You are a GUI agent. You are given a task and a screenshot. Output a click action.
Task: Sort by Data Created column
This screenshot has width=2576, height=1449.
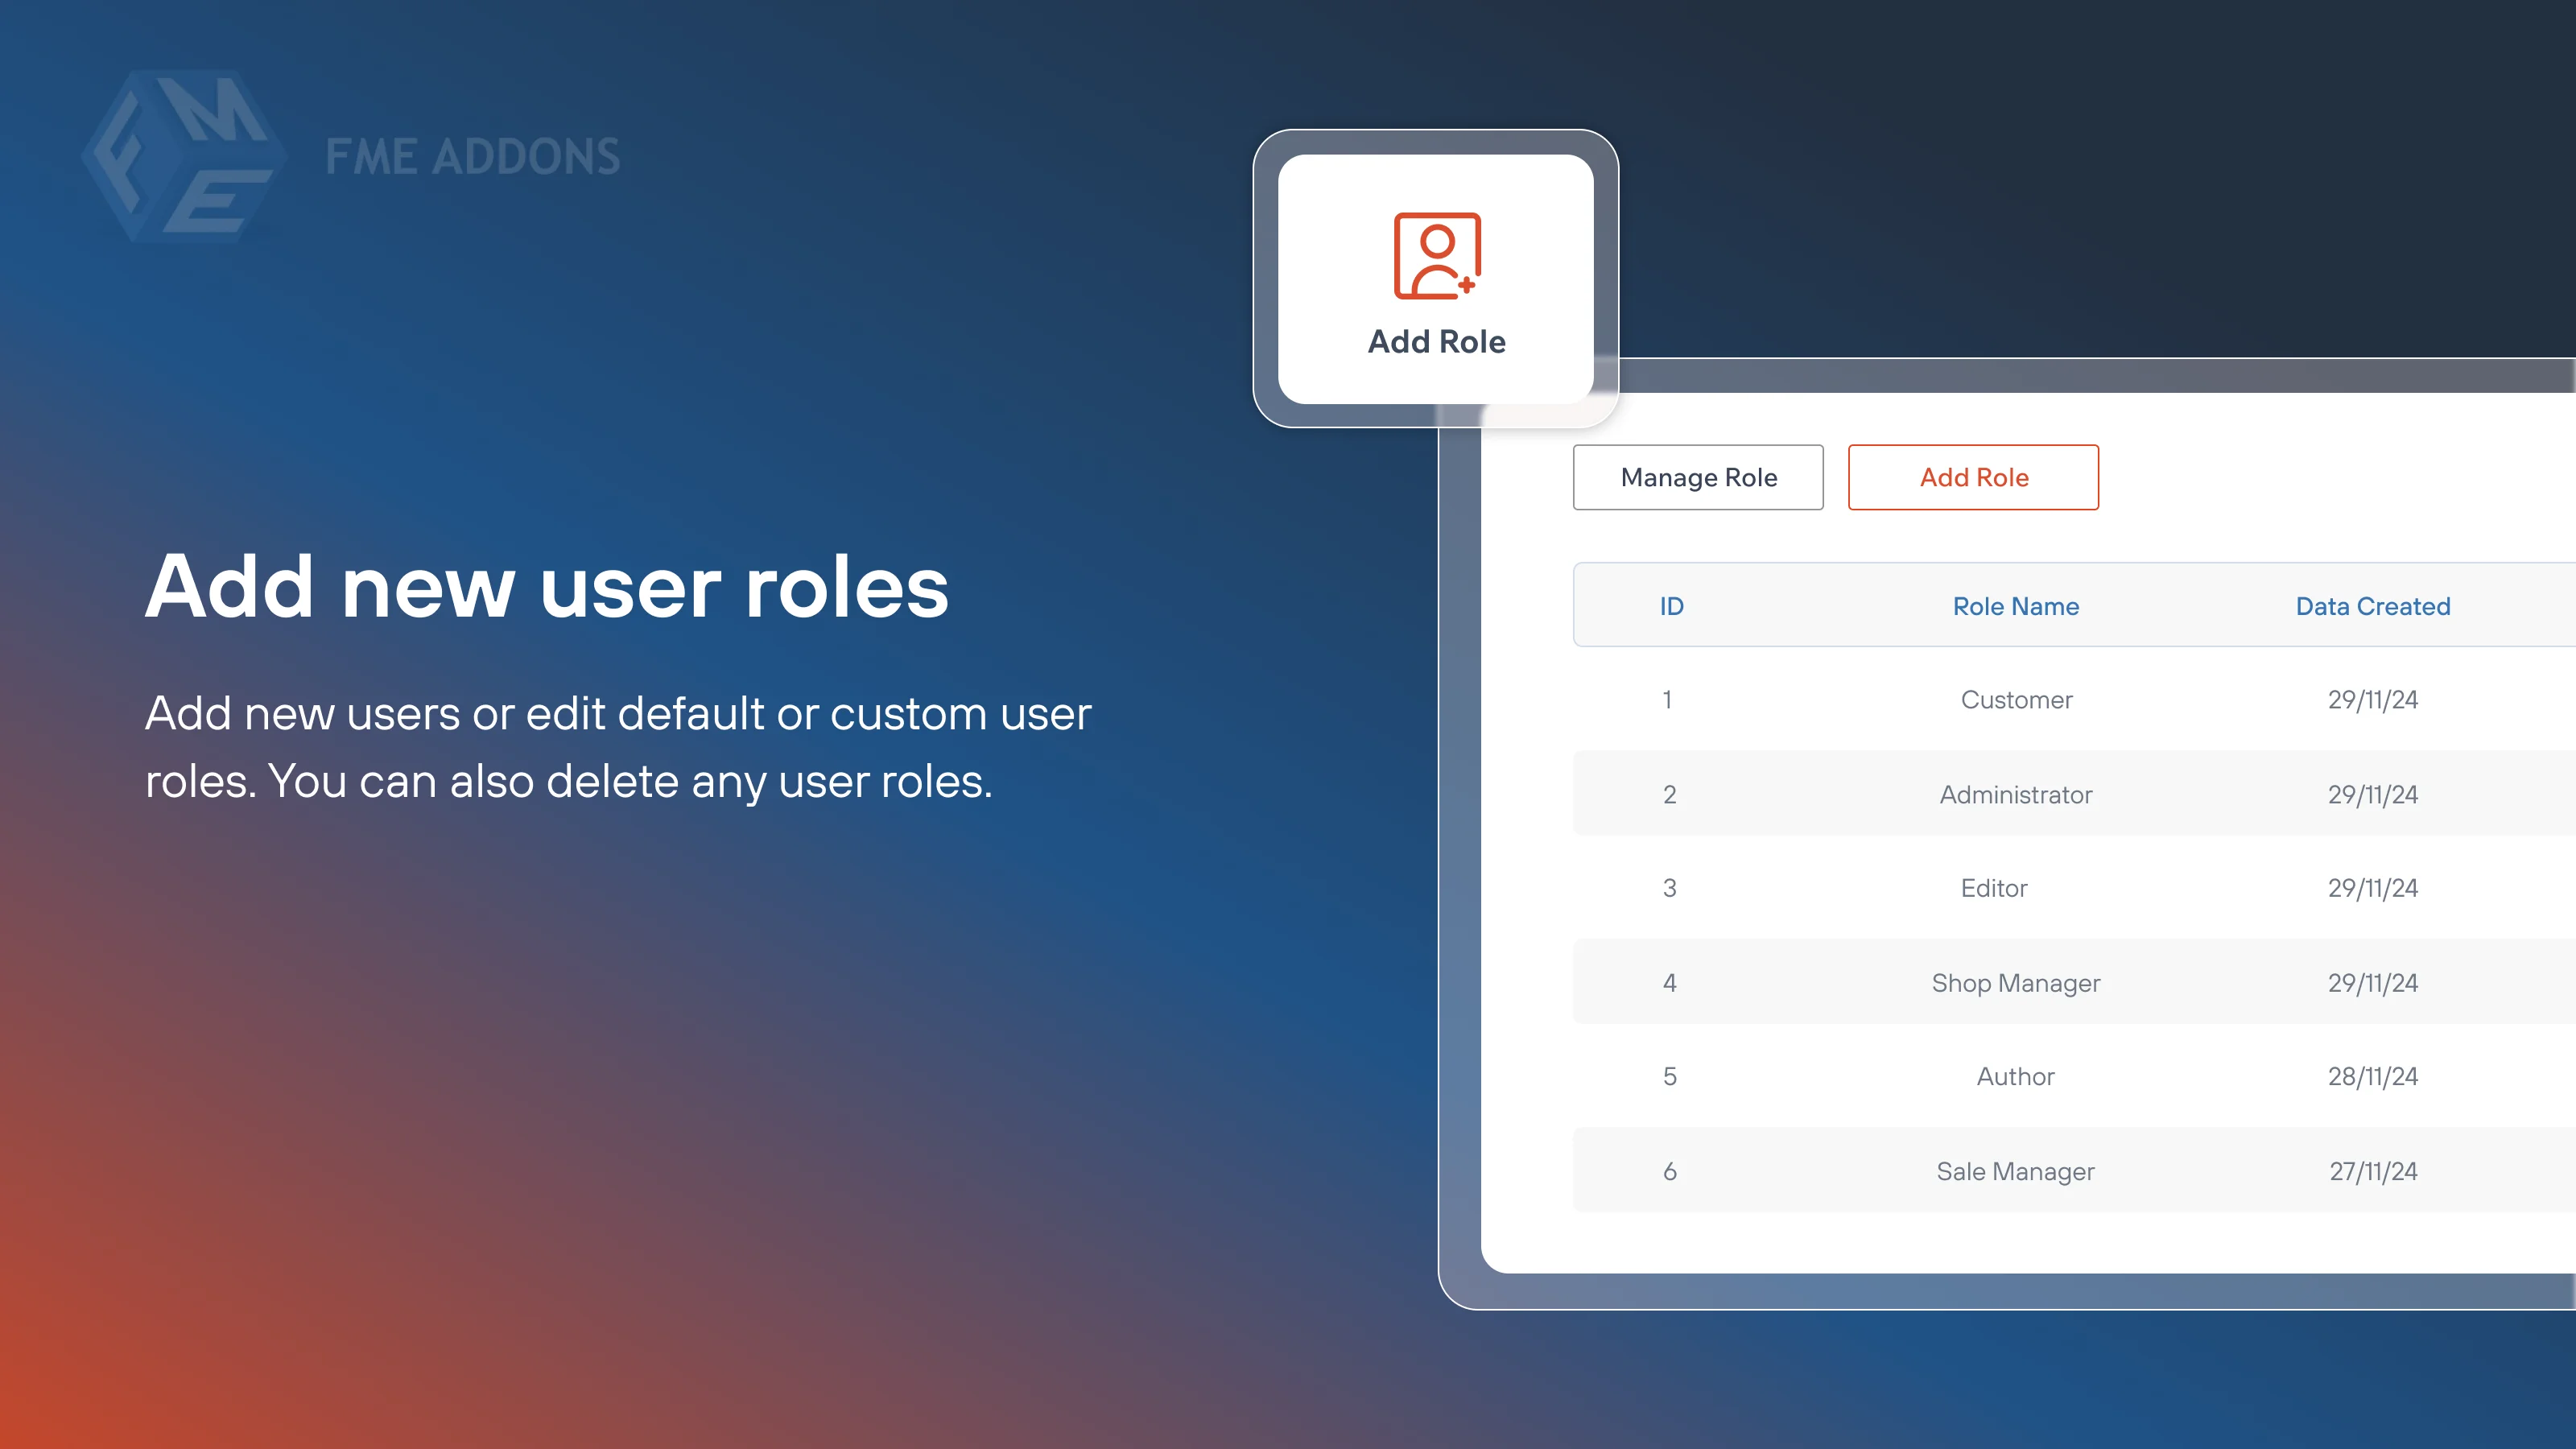tap(2372, 605)
